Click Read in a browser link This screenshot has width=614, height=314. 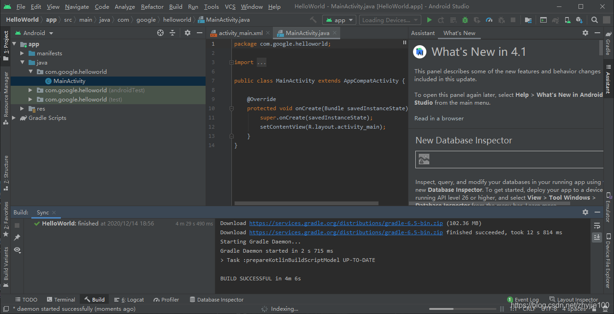pos(439,118)
